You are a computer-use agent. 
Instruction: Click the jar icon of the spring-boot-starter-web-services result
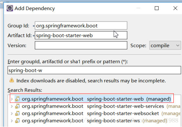[x=17, y=106]
